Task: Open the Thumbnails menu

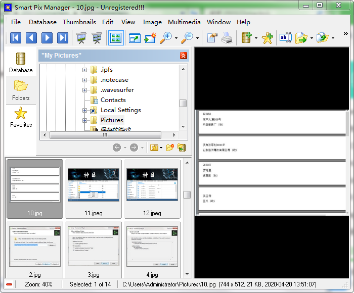Action: point(79,22)
